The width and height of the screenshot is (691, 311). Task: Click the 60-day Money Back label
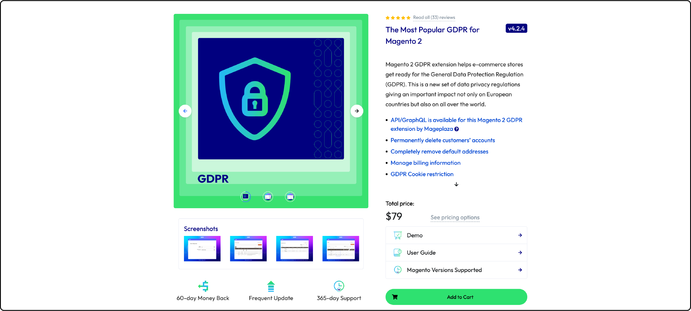(203, 298)
